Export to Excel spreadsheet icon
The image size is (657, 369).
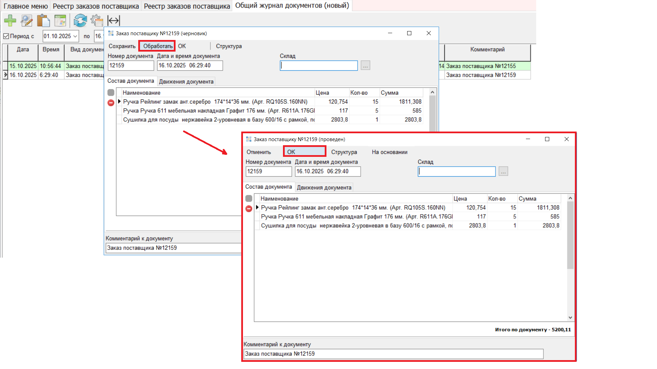tap(60, 20)
